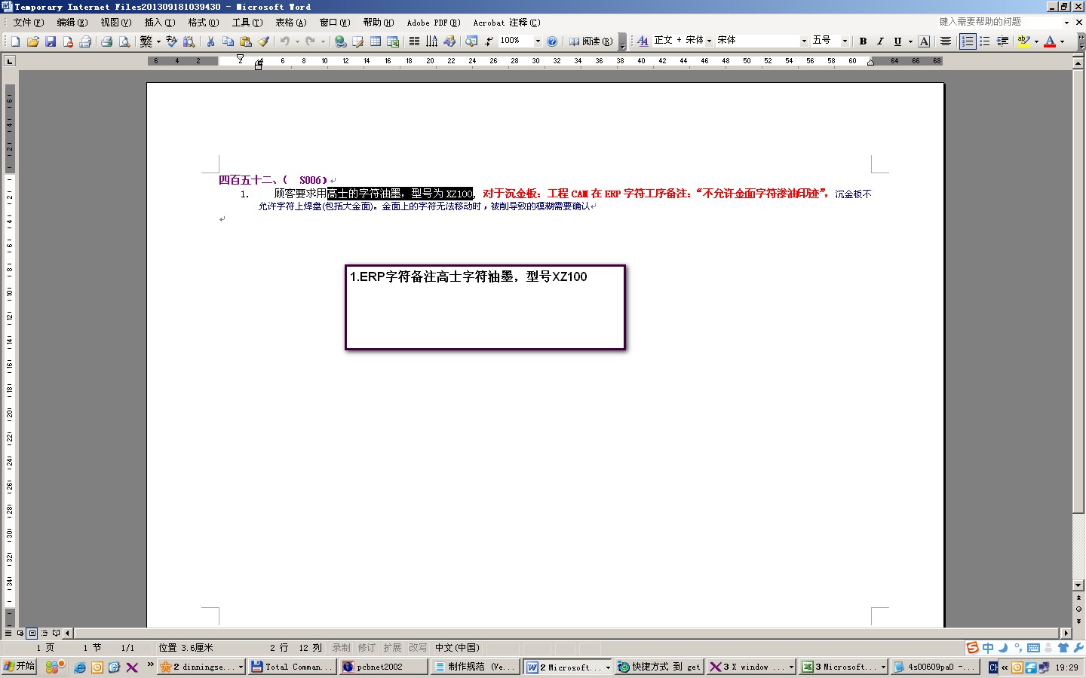This screenshot has width=1086, height=678.
Task: Open the 编辑 menu
Action: click(x=72, y=23)
